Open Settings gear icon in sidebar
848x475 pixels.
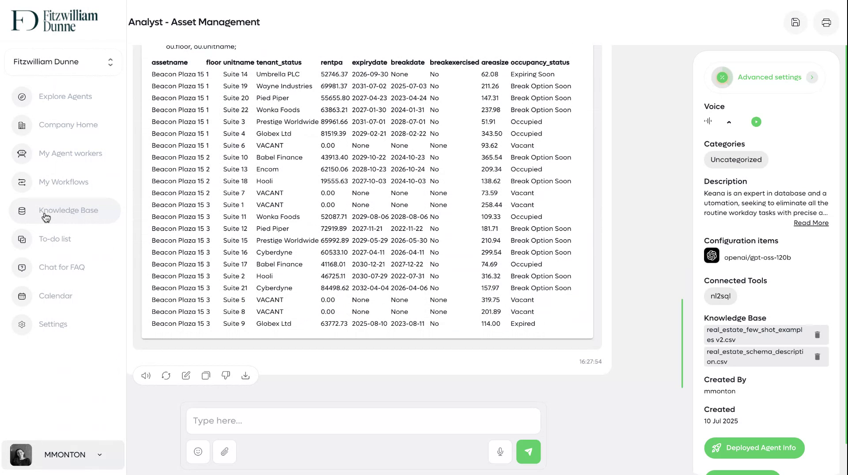(22, 324)
